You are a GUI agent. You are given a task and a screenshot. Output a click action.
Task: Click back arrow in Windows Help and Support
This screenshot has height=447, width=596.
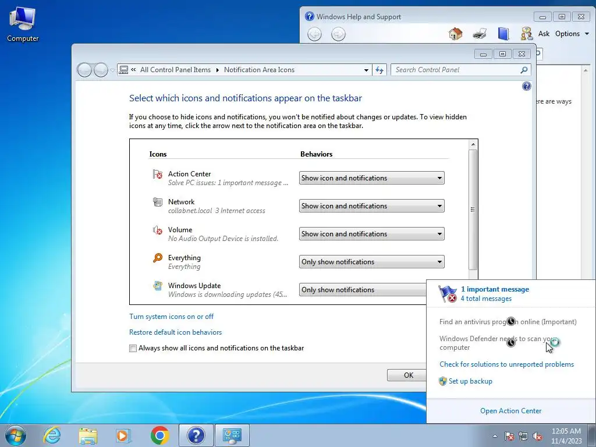click(314, 34)
